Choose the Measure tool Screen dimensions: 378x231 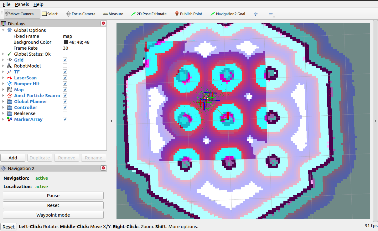(x=113, y=14)
